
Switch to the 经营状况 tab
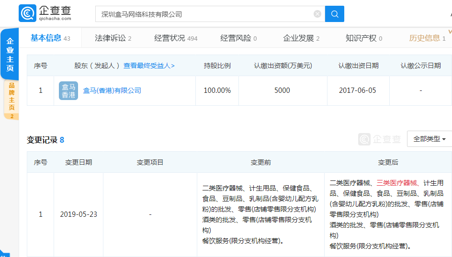click(x=176, y=38)
